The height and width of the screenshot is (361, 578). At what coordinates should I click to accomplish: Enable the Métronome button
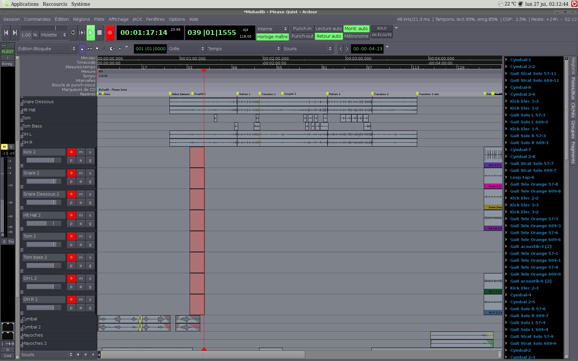coord(356,36)
